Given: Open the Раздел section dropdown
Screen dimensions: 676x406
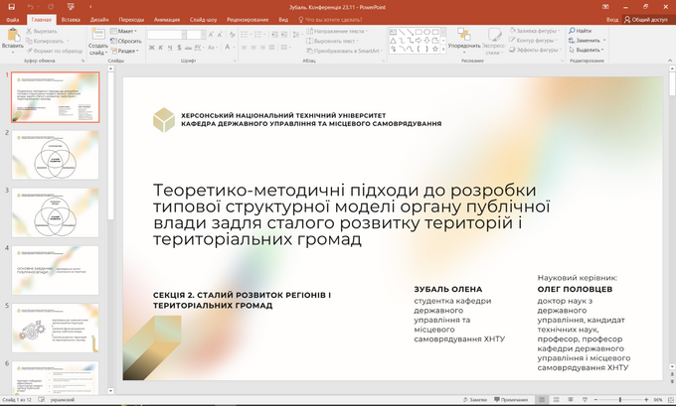Looking at the screenshot, I should tap(127, 51).
